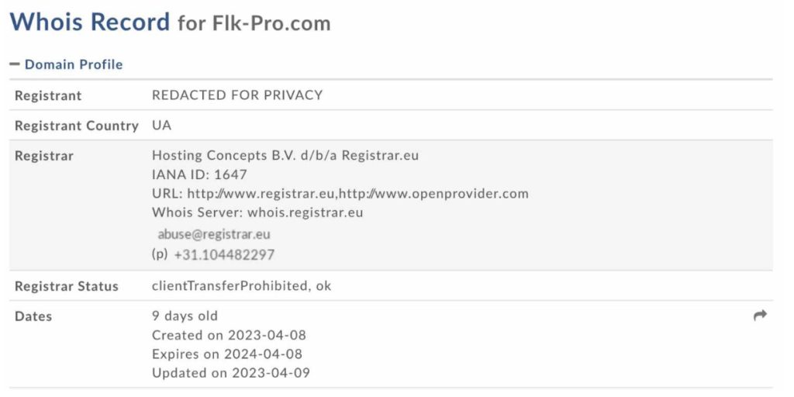This screenshot has height=397, width=794.
Task: Click the Whois Server whois.registrar.eu text
Action: [x=257, y=212]
